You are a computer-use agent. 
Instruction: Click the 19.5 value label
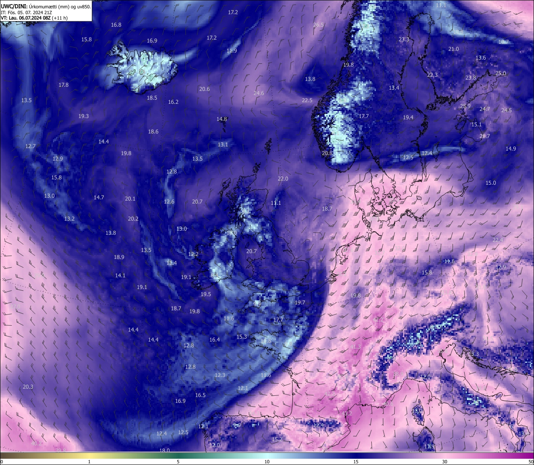pyautogui.click(x=206, y=294)
